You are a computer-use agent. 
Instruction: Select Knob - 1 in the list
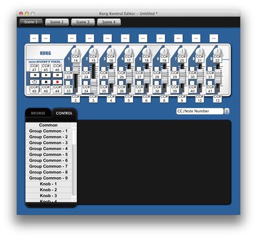48,184
